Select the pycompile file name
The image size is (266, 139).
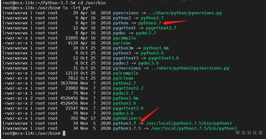point(124,38)
